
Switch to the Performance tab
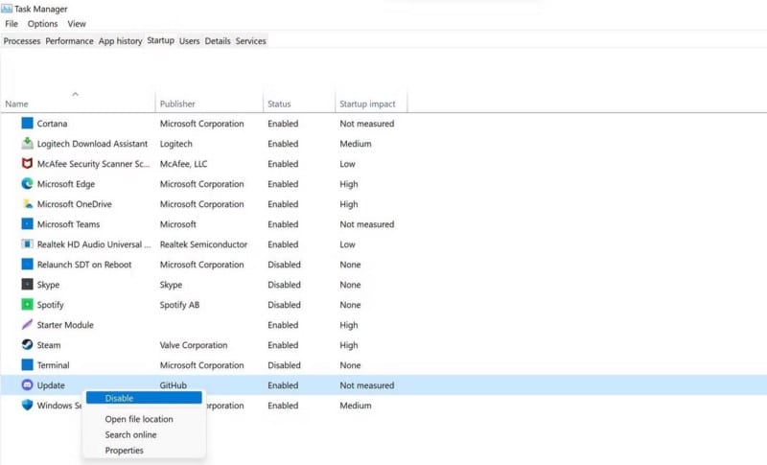pyautogui.click(x=69, y=41)
